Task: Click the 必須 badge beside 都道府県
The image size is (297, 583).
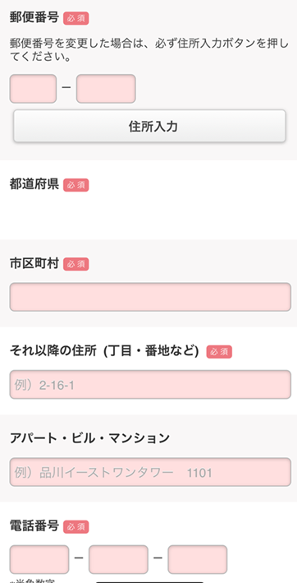Action: (76, 185)
